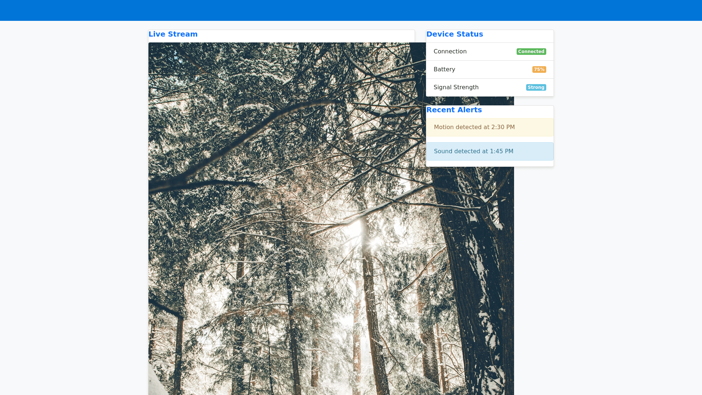
Task: Select the Signal Strength label
Action: pyautogui.click(x=456, y=87)
